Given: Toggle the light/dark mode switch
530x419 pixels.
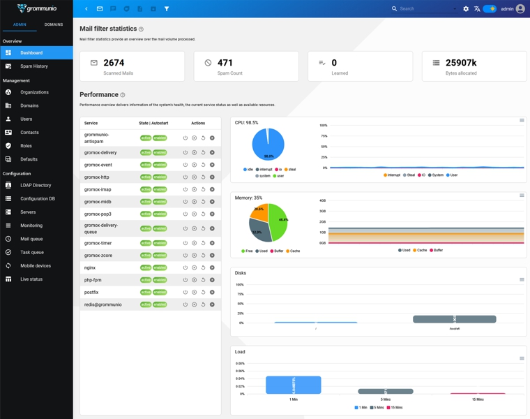Looking at the screenshot, I should (x=490, y=9).
